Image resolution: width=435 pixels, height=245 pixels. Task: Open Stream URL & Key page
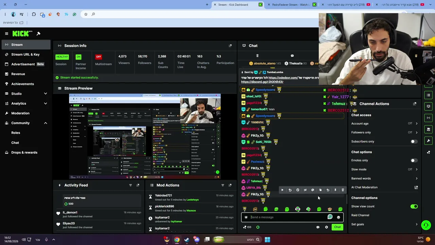[26, 54]
